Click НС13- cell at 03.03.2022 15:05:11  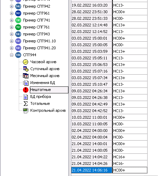point(130,58)
